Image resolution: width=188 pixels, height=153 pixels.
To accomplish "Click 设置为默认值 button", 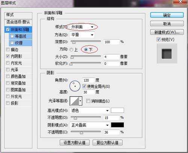I will click(x=74, y=142).
